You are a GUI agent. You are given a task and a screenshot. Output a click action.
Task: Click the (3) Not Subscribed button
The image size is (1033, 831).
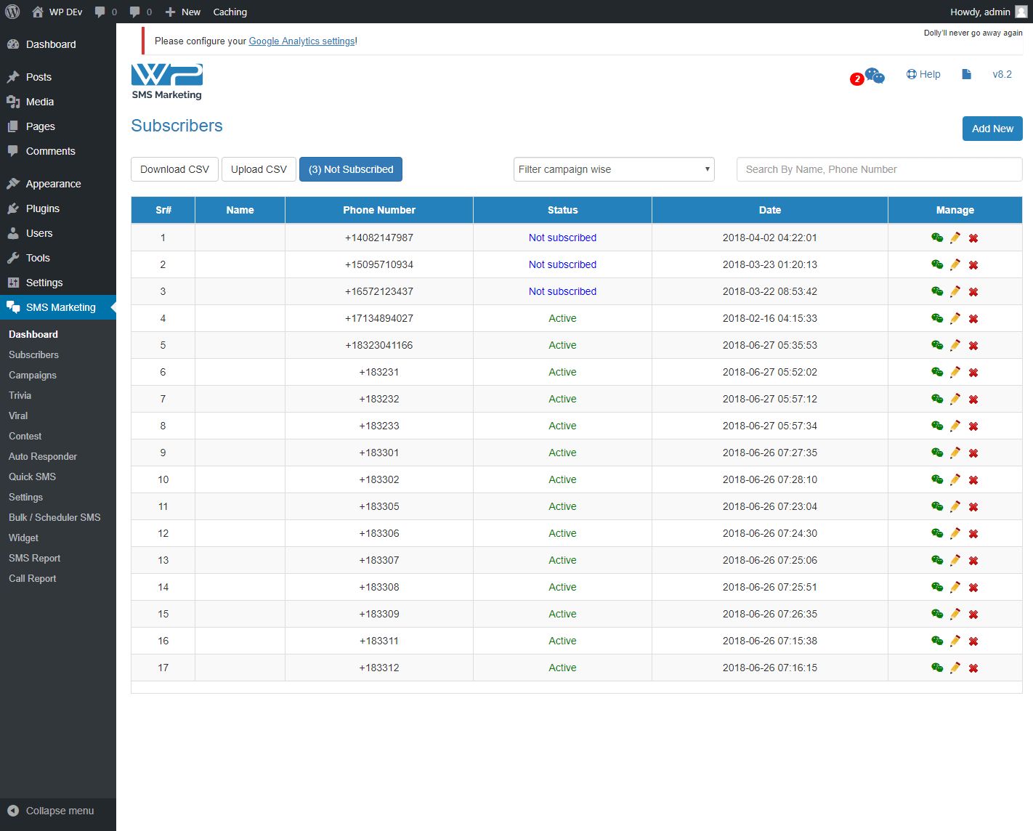351,169
